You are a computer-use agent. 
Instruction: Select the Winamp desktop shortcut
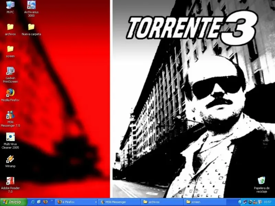click(10, 161)
